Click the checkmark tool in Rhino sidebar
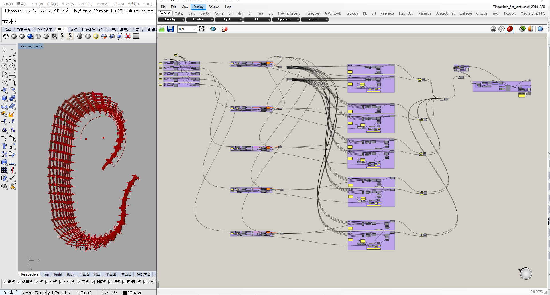The image size is (550, 295). pyautogui.click(x=12, y=178)
